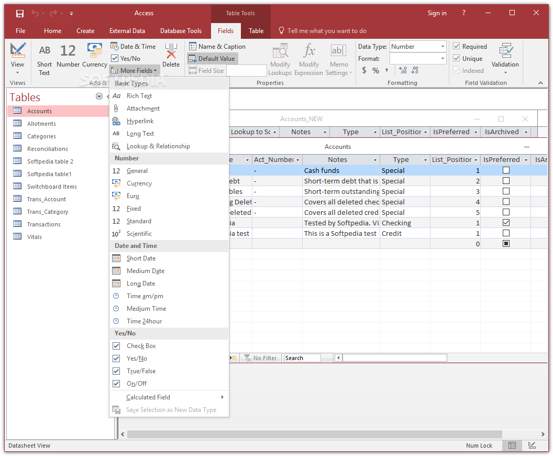Open Name & Caption properties
The image size is (553, 456).
coord(217,47)
